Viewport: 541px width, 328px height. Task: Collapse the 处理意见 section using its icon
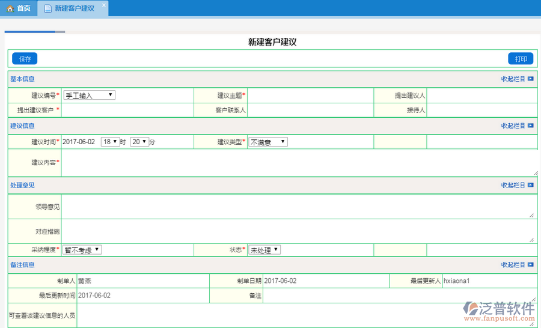[530, 185]
